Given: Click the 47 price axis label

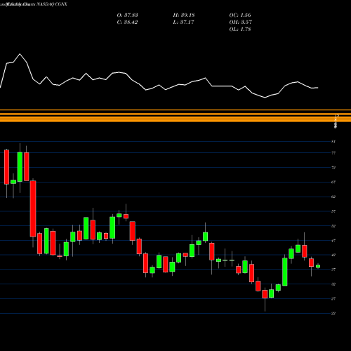Looking at the screenshot, I should point(333,240).
